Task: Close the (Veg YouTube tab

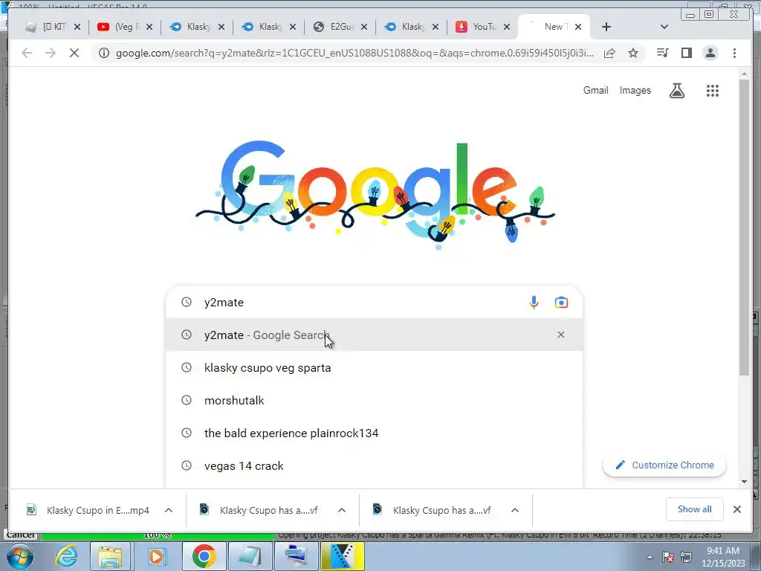Action: pos(149,27)
